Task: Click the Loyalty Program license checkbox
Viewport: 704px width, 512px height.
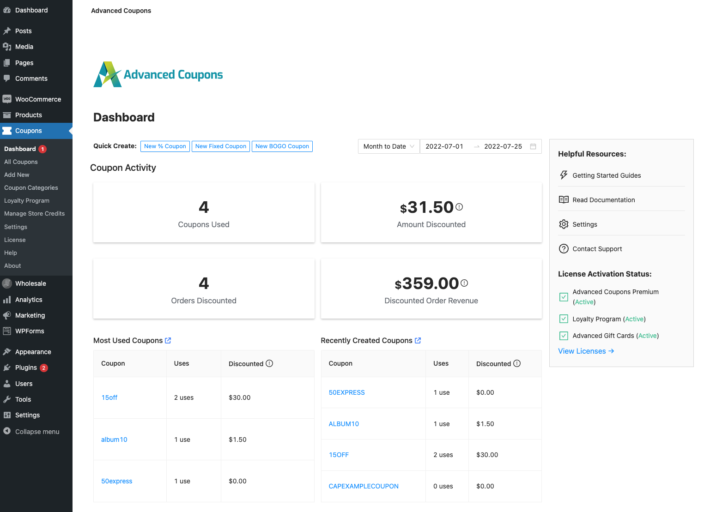Action: tap(564, 319)
